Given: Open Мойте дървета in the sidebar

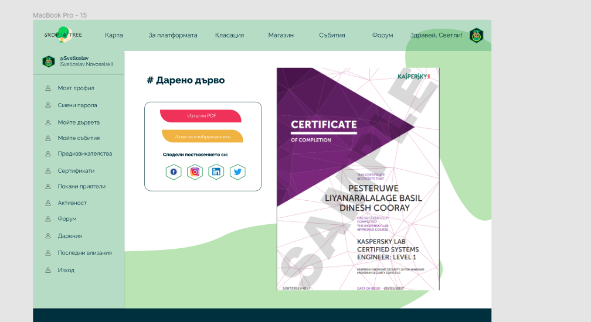Looking at the screenshot, I should point(79,122).
